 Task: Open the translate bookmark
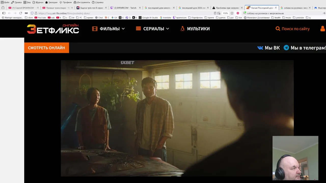(x=166, y=18)
